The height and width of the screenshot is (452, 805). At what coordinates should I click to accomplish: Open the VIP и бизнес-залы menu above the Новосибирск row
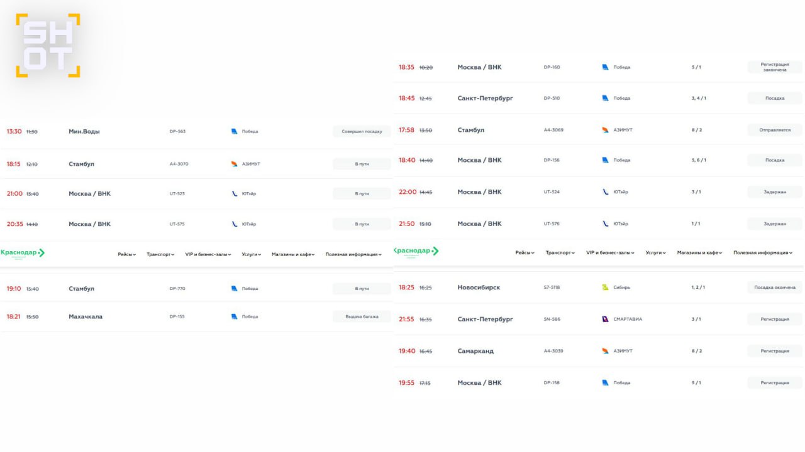[610, 252]
